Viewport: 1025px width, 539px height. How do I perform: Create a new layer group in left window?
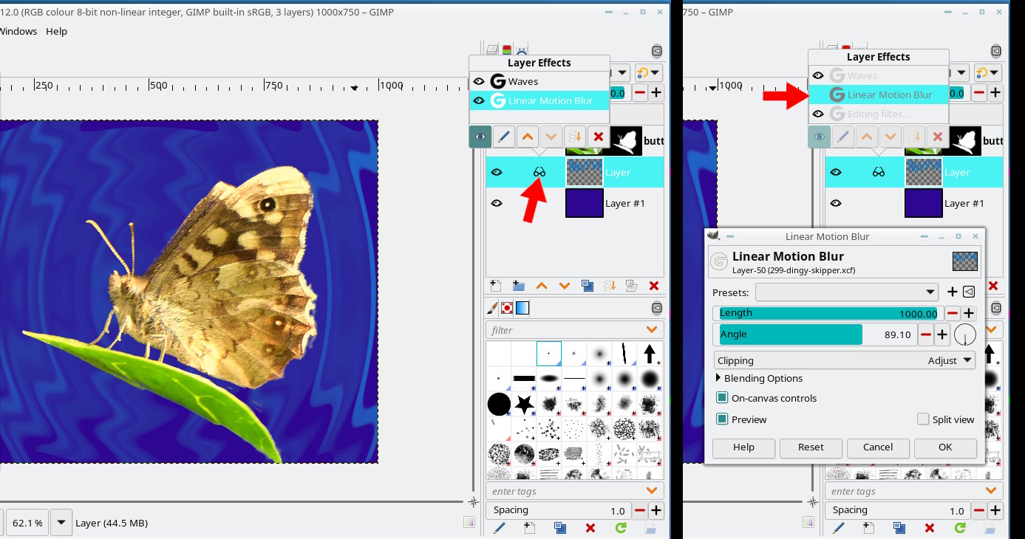518,286
